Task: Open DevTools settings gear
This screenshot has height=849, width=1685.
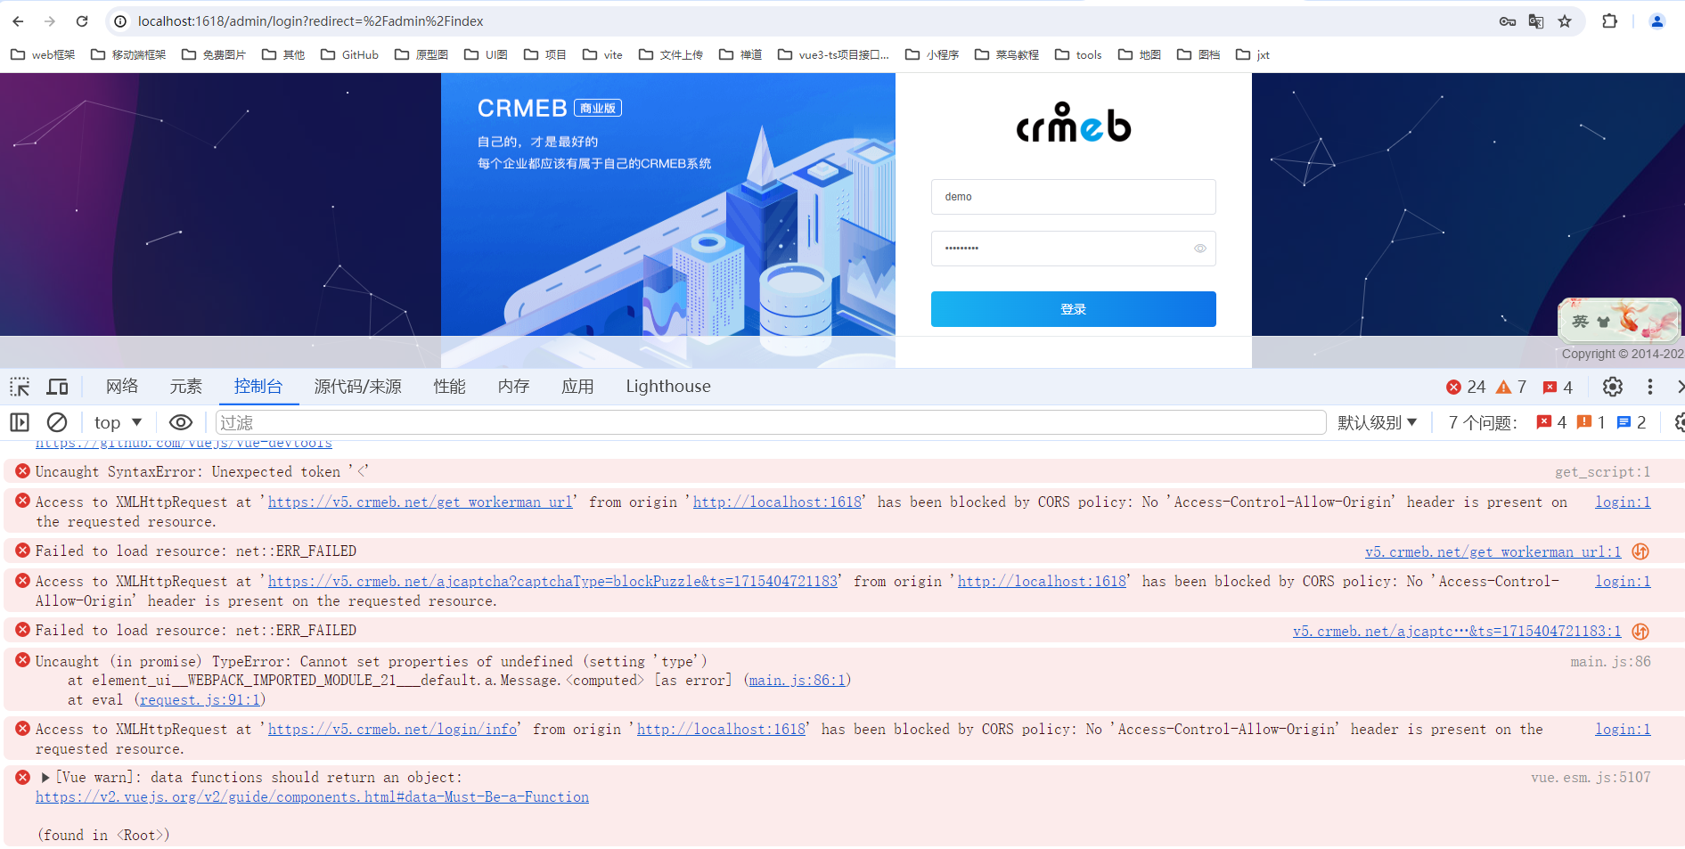Action: point(1613,387)
